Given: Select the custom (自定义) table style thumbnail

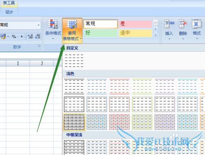Looking at the screenshot, I should [74, 61].
